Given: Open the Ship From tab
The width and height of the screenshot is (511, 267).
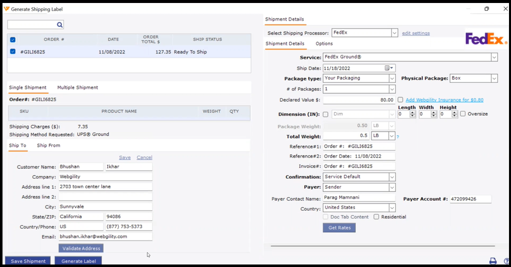Looking at the screenshot, I should tap(49, 146).
